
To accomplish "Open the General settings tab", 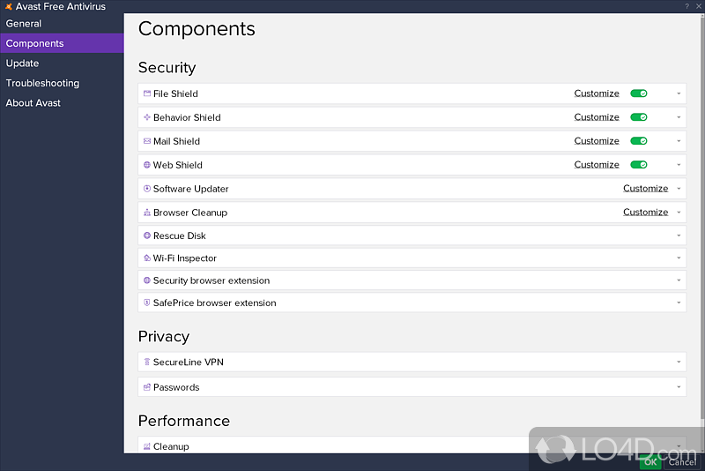I will coord(24,24).
